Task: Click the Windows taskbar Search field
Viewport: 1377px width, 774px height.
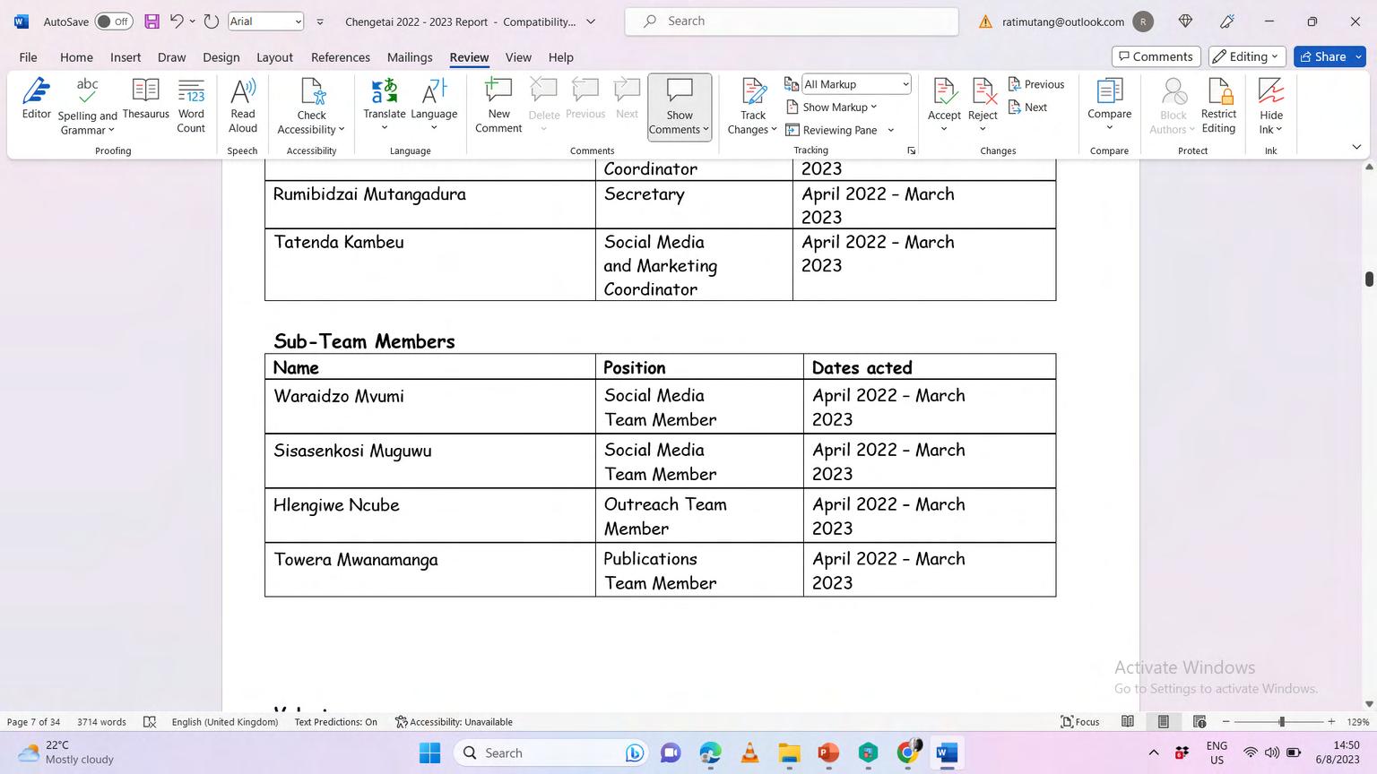Action: pyautogui.click(x=551, y=753)
